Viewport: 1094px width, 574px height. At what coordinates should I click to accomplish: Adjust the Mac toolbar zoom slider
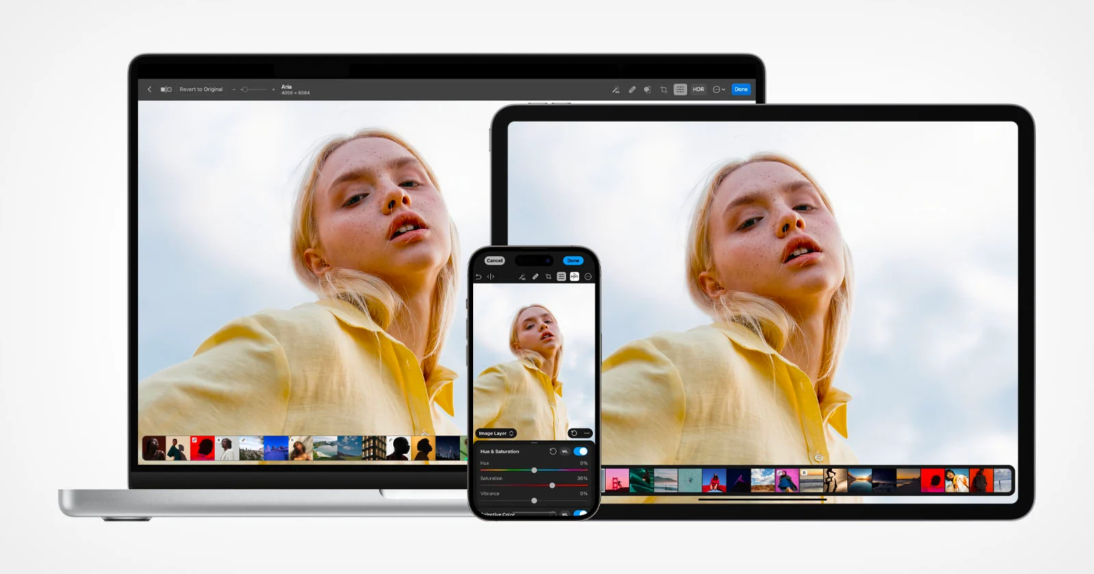254,90
